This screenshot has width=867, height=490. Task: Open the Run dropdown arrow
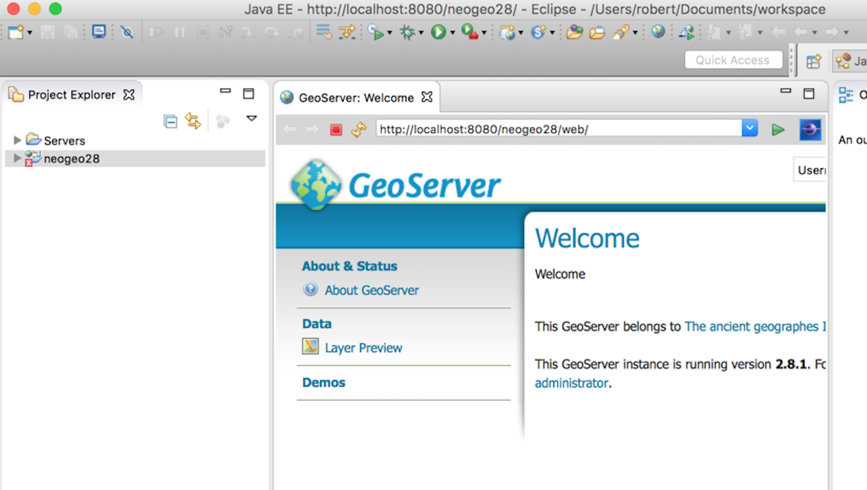coord(452,33)
